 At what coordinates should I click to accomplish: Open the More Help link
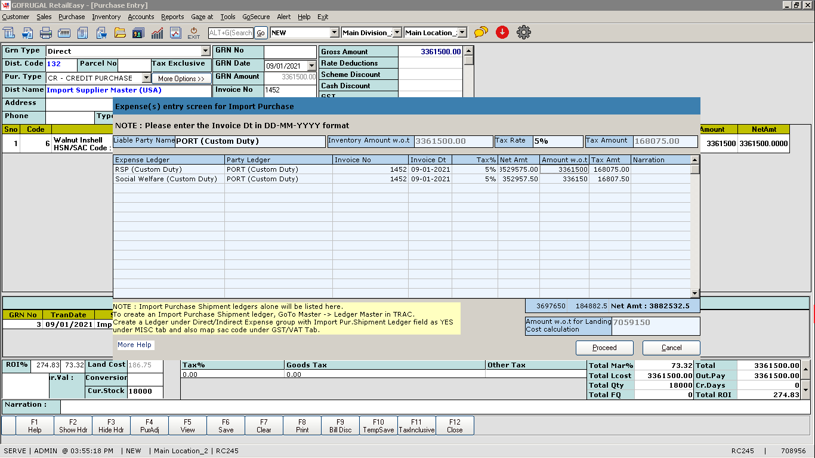[x=134, y=345]
